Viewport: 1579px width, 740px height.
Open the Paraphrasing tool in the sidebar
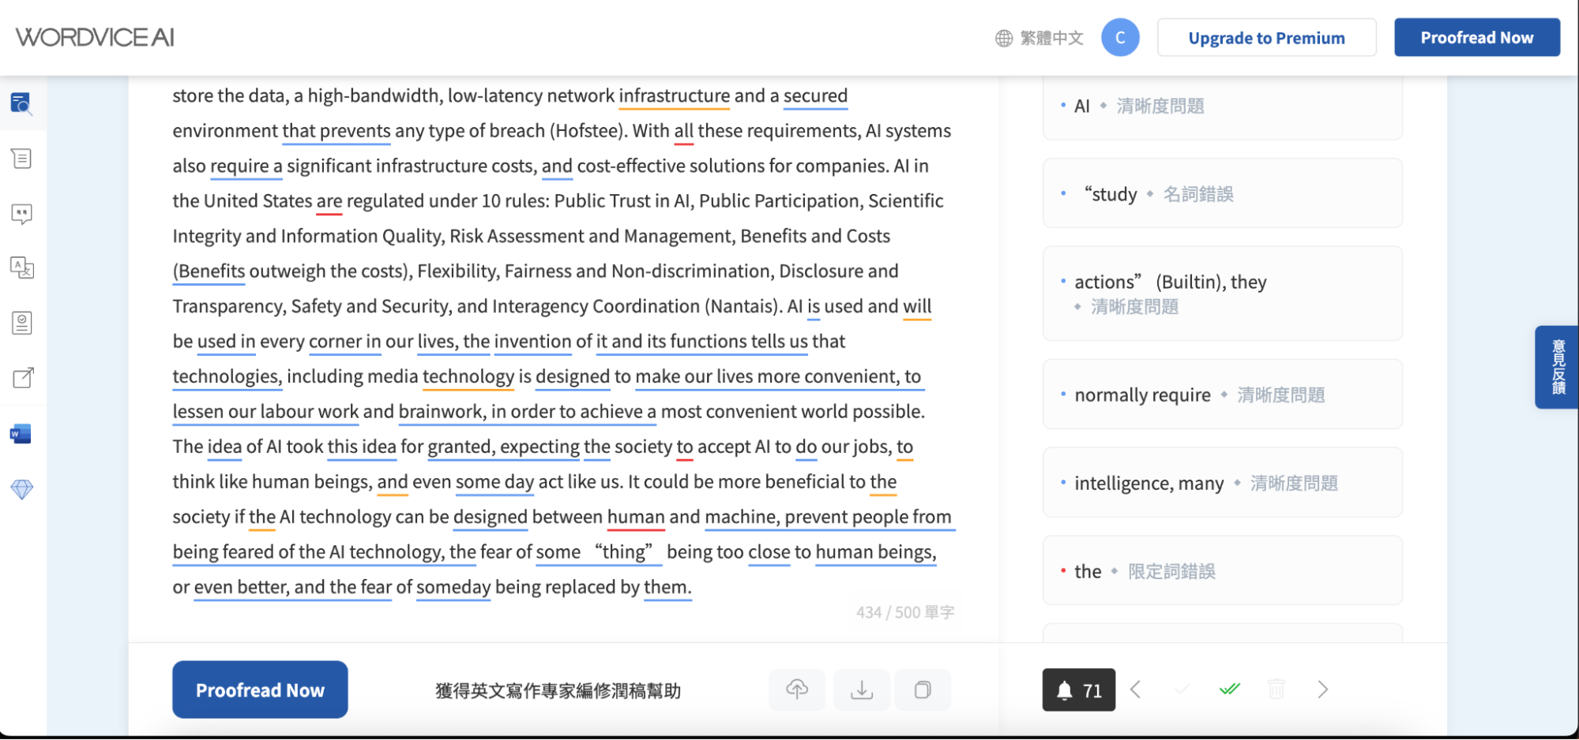click(21, 213)
